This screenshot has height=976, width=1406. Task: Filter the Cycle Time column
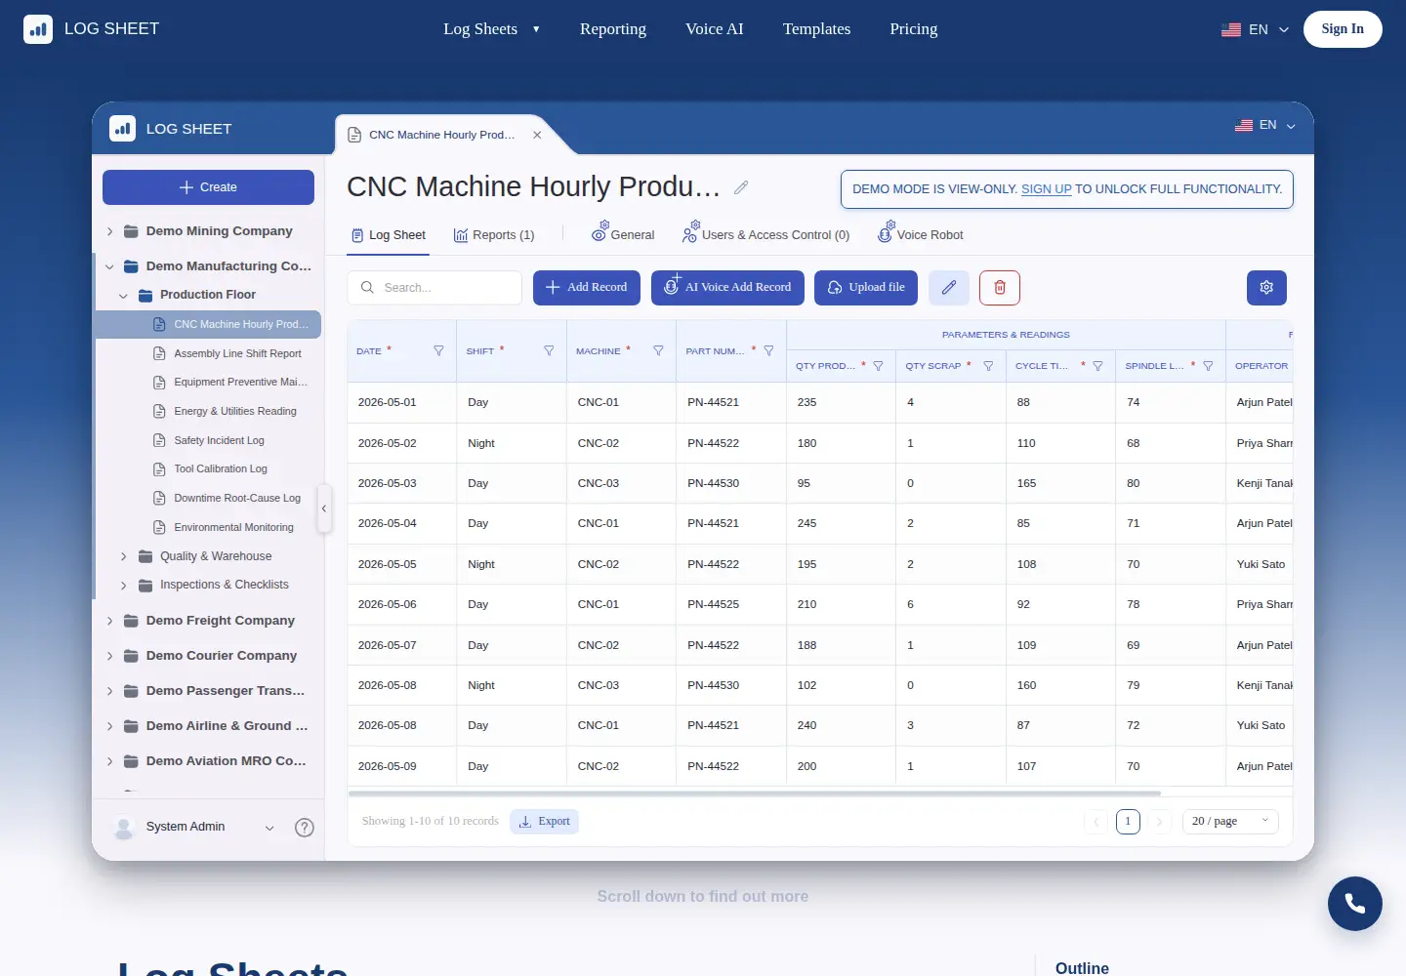pos(1097,366)
